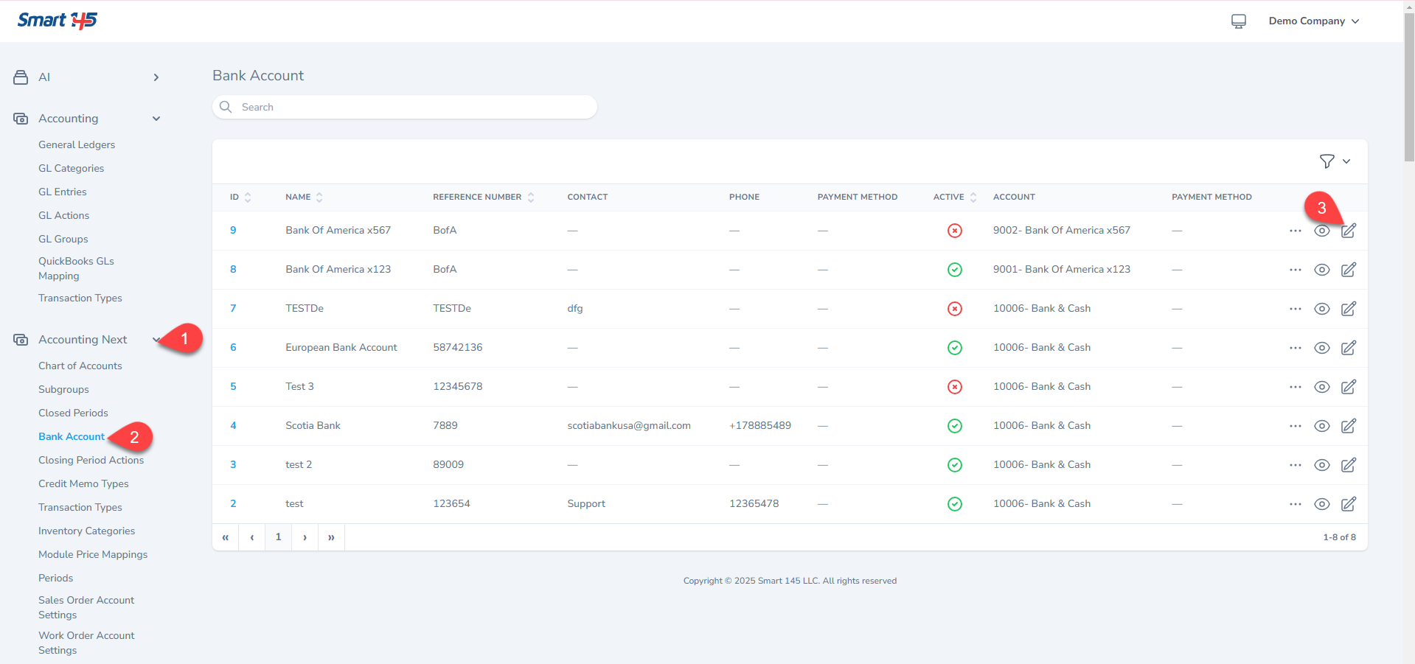View Bank Of America x567 using the eye icon

coord(1321,231)
